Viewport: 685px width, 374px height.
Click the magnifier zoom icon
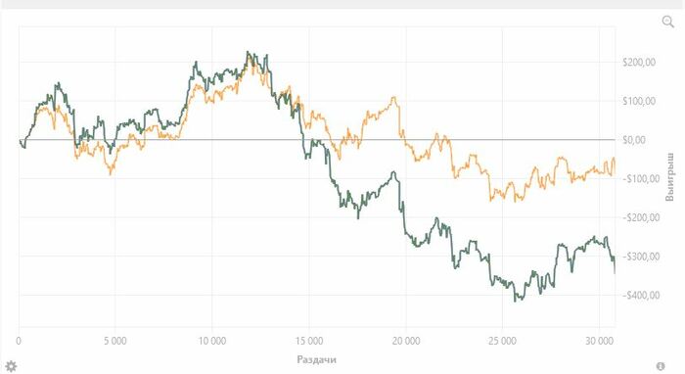668,22
